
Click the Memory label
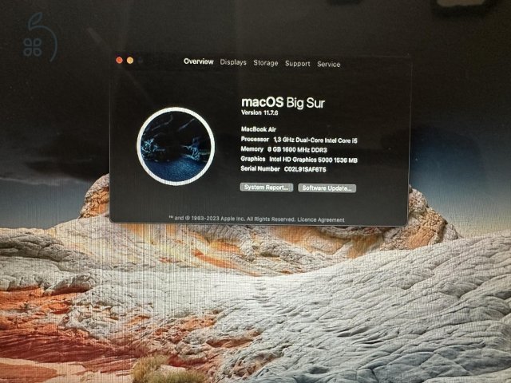coord(252,149)
